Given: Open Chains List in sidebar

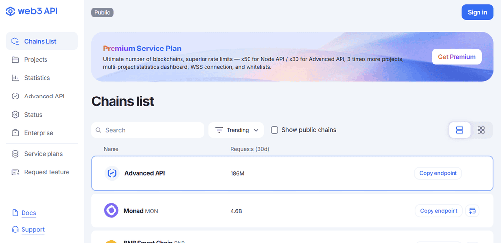Looking at the screenshot, I should [42, 41].
